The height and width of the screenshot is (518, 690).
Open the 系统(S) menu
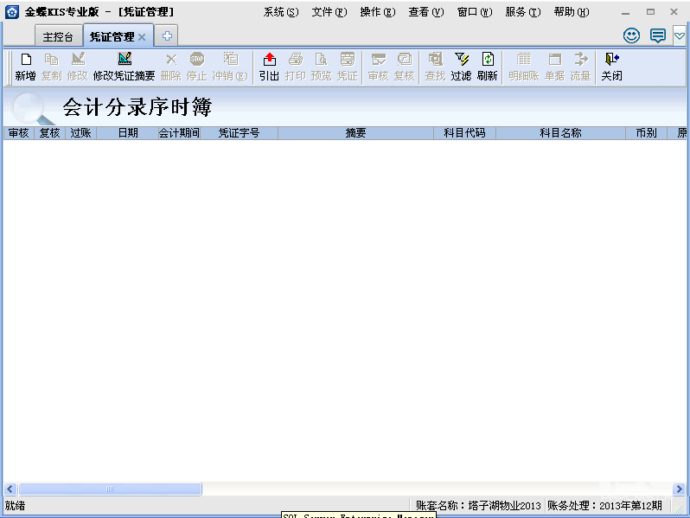(x=280, y=12)
